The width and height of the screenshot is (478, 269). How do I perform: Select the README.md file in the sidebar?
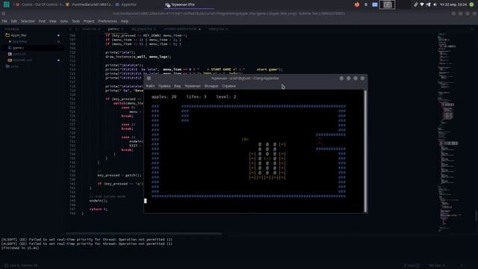click(x=22, y=60)
